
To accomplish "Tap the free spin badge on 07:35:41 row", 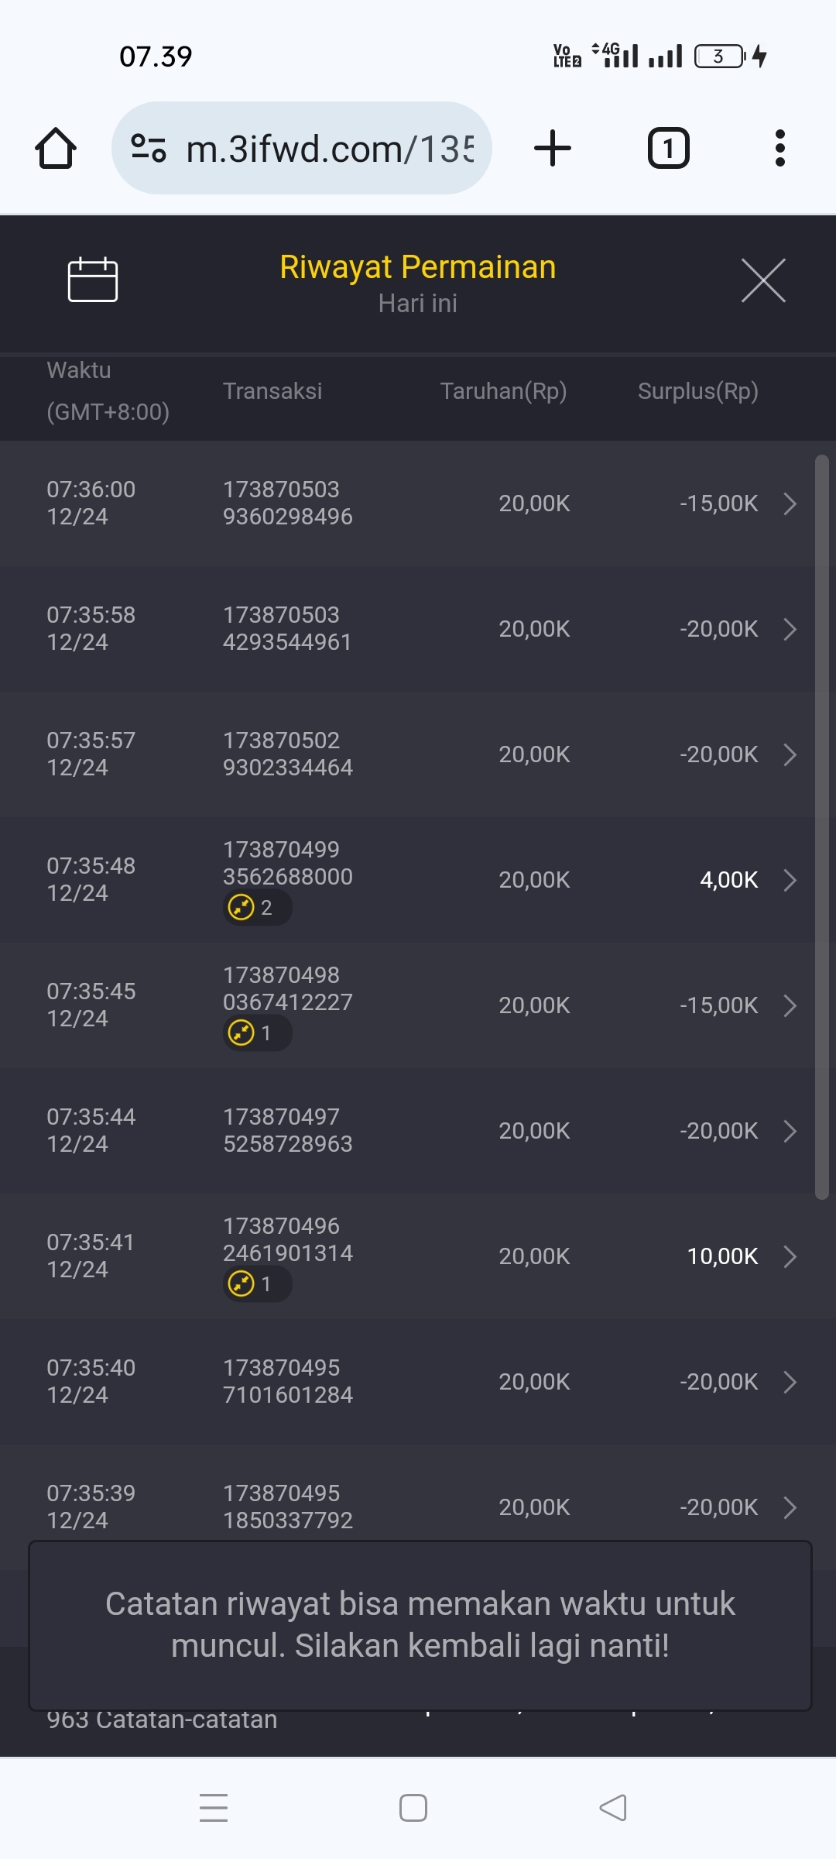I will click(257, 1283).
